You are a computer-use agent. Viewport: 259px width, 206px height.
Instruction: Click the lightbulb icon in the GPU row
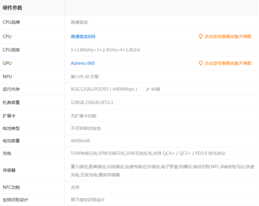pyautogui.click(x=200, y=63)
